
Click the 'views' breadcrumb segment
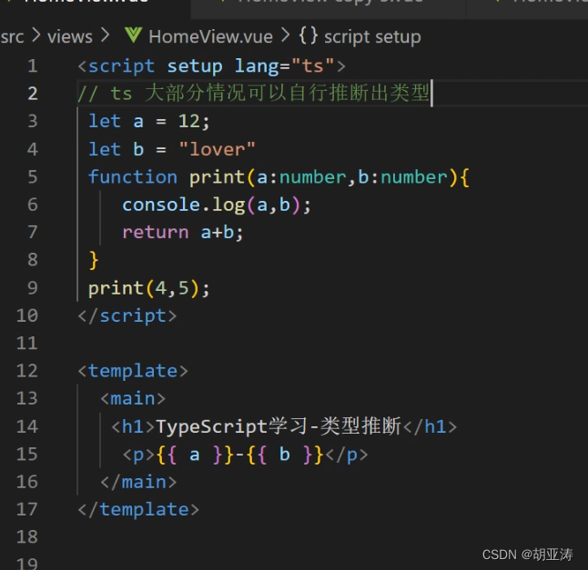tap(70, 36)
